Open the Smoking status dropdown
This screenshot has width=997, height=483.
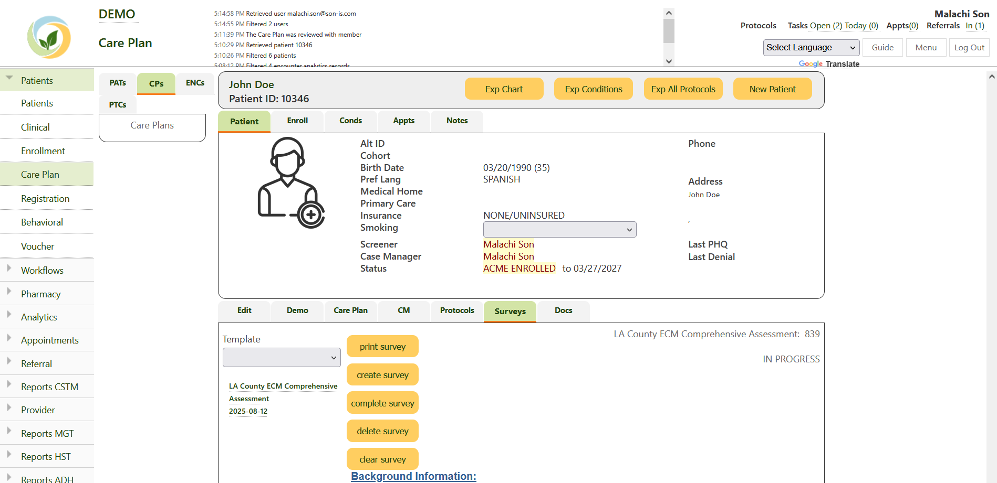[559, 230]
